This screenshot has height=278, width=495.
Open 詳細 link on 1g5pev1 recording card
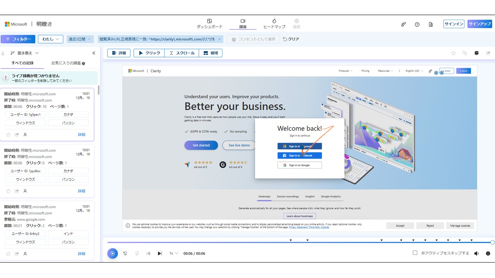pos(81,135)
